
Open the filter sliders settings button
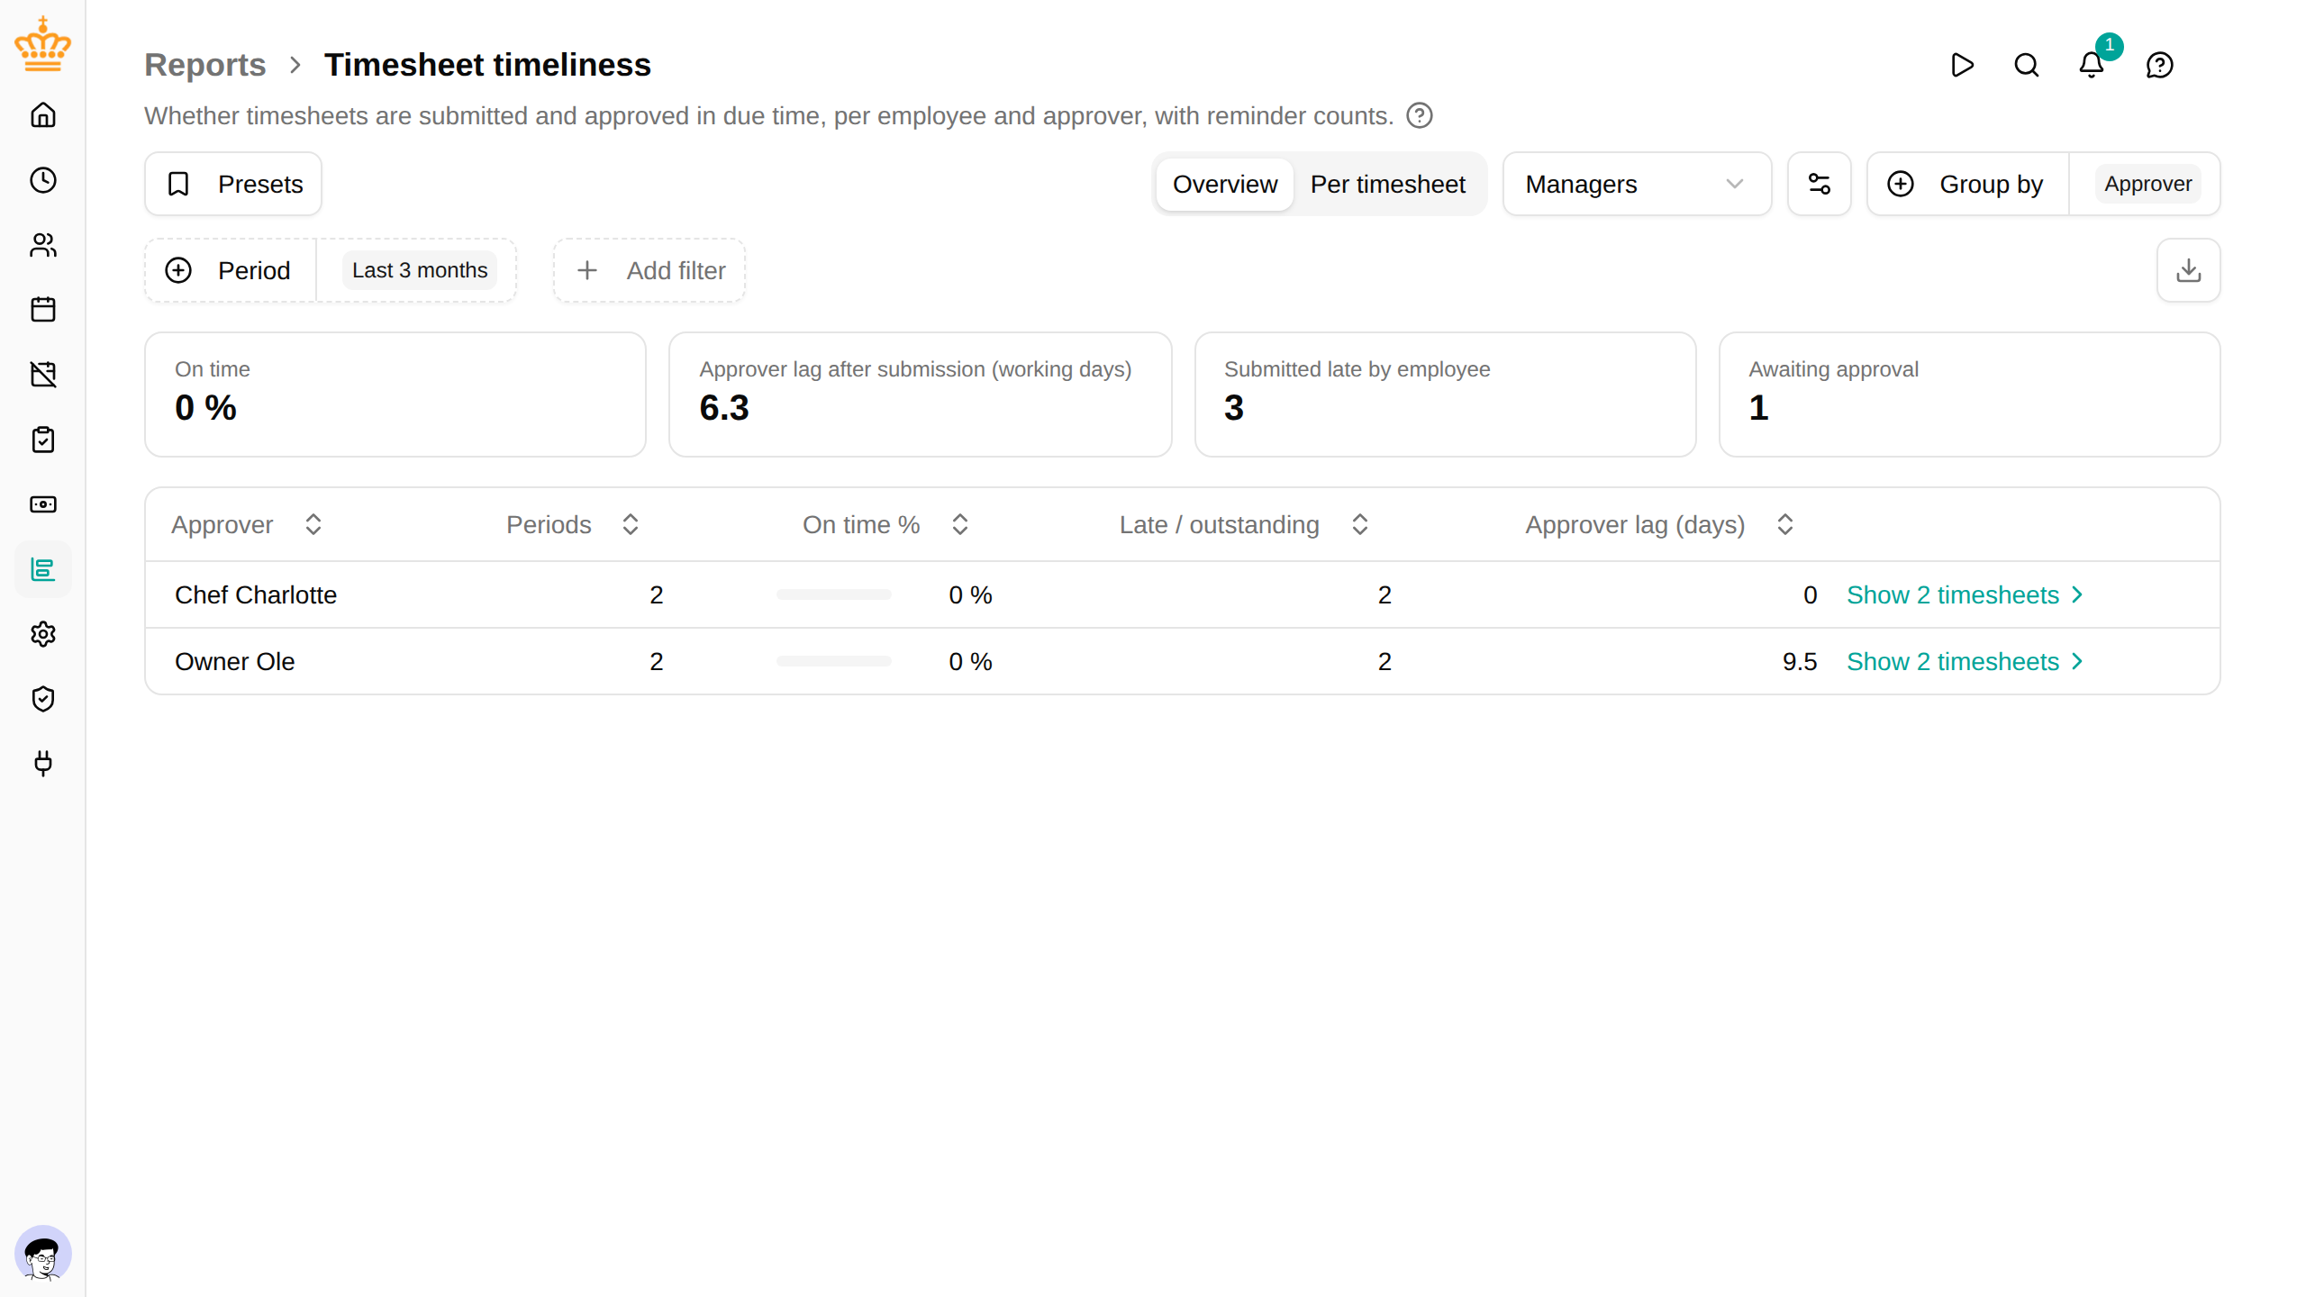[x=1820, y=184]
